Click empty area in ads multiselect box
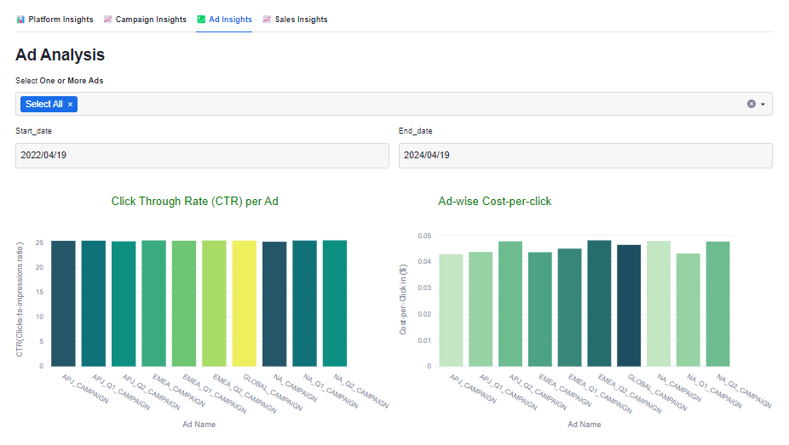789x445 pixels. [x=409, y=104]
